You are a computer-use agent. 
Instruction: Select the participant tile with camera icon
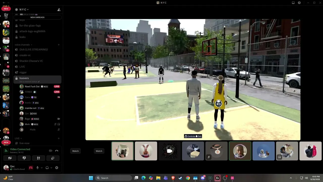169,151
